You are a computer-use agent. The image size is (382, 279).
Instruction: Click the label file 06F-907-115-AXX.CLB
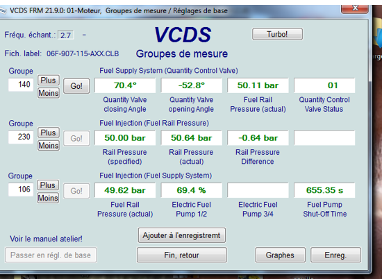pyautogui.click(x=83, y=53)
